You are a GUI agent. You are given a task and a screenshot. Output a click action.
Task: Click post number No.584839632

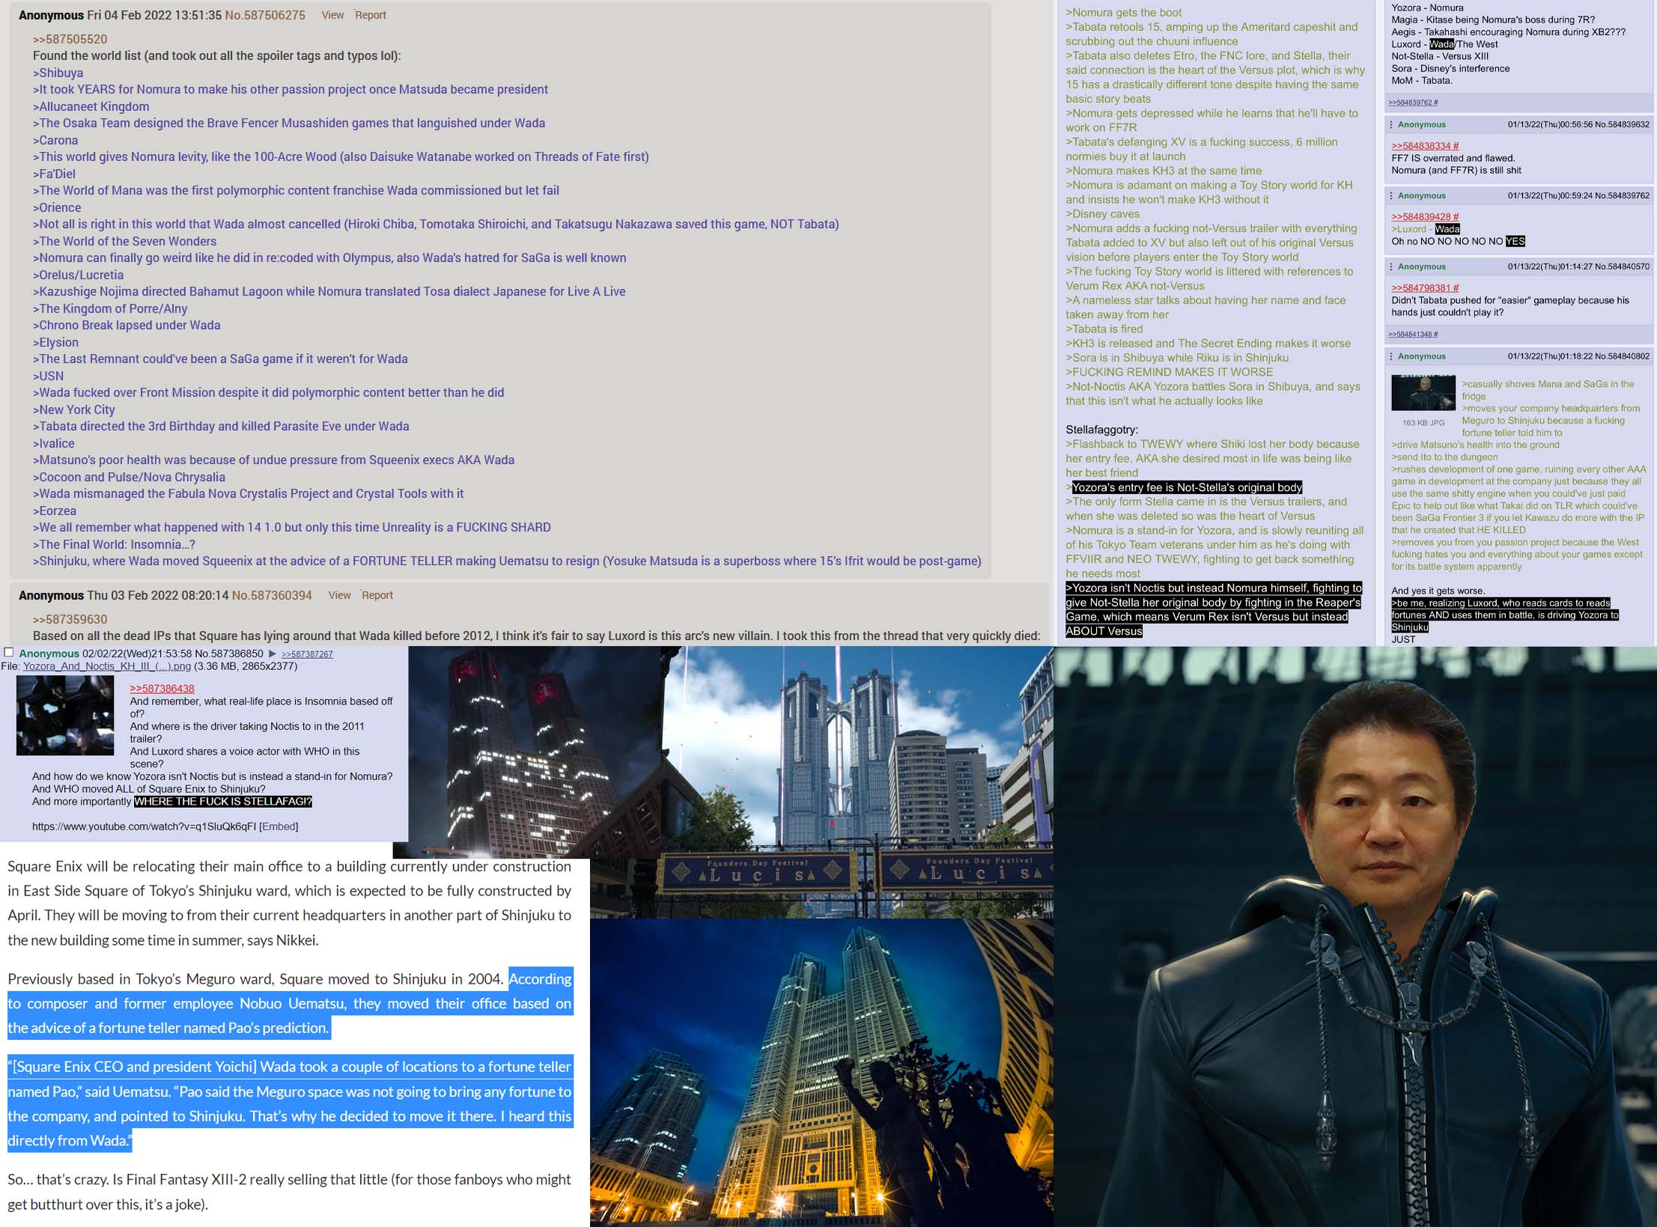click(x=1622, y=124)
